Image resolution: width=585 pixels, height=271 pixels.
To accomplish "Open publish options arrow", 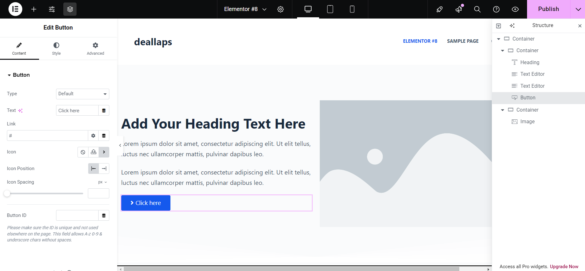I will (578, 9).
